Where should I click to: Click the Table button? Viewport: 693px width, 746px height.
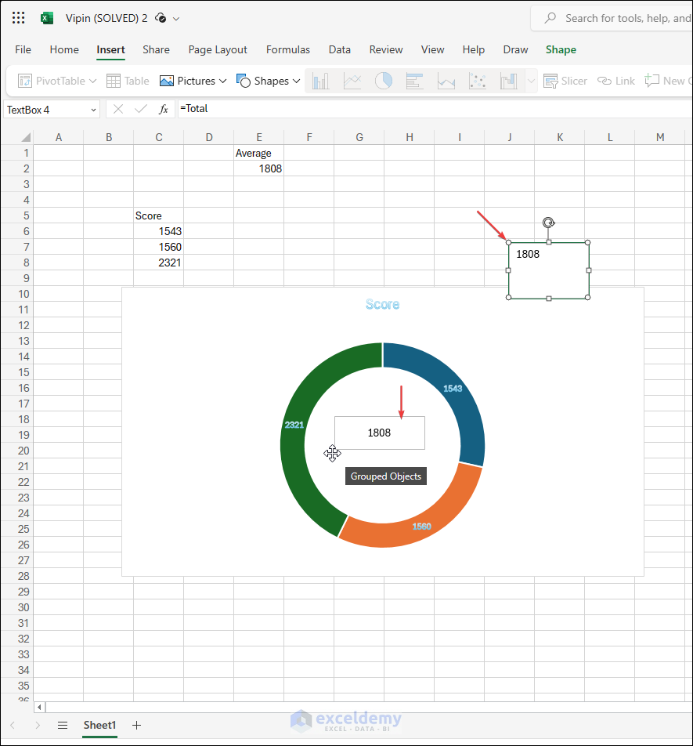pyautogui.click(x=128, y=81)
